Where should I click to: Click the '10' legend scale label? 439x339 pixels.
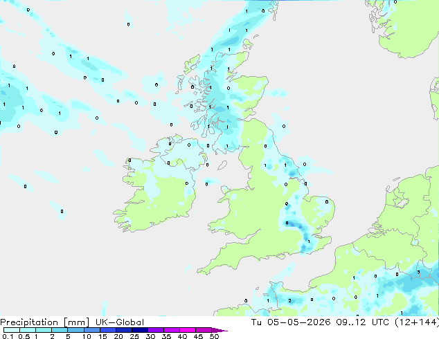click(87, 336)
